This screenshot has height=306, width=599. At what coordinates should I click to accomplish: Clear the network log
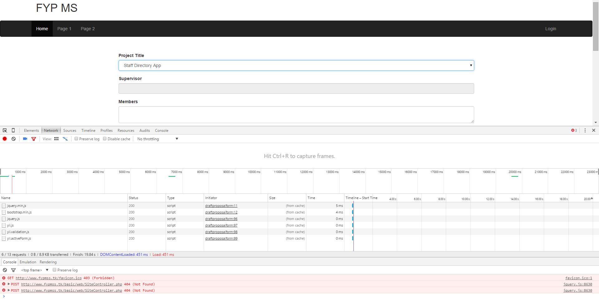pos(13,139)
